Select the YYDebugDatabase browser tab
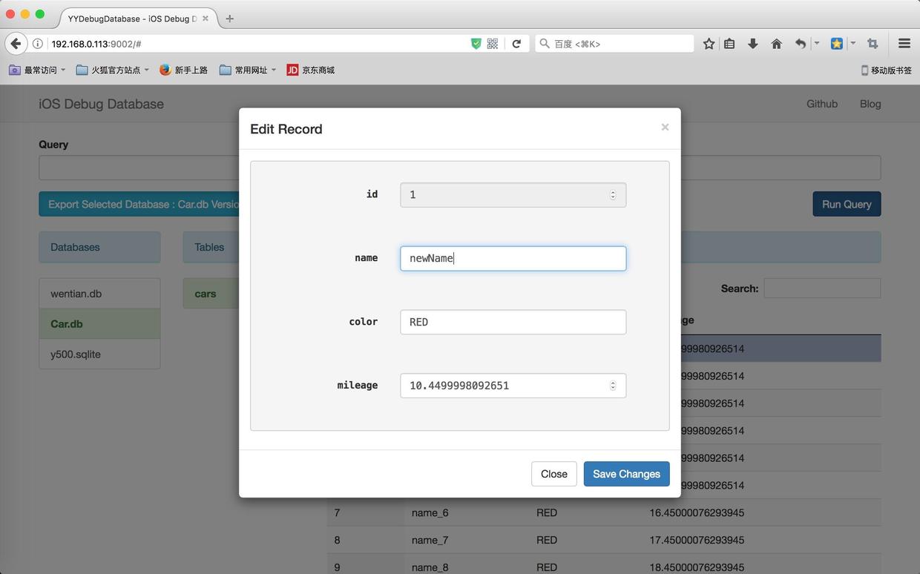 click(133, 19)
